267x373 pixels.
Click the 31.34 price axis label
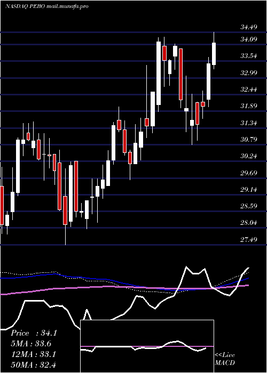point(249,123)
